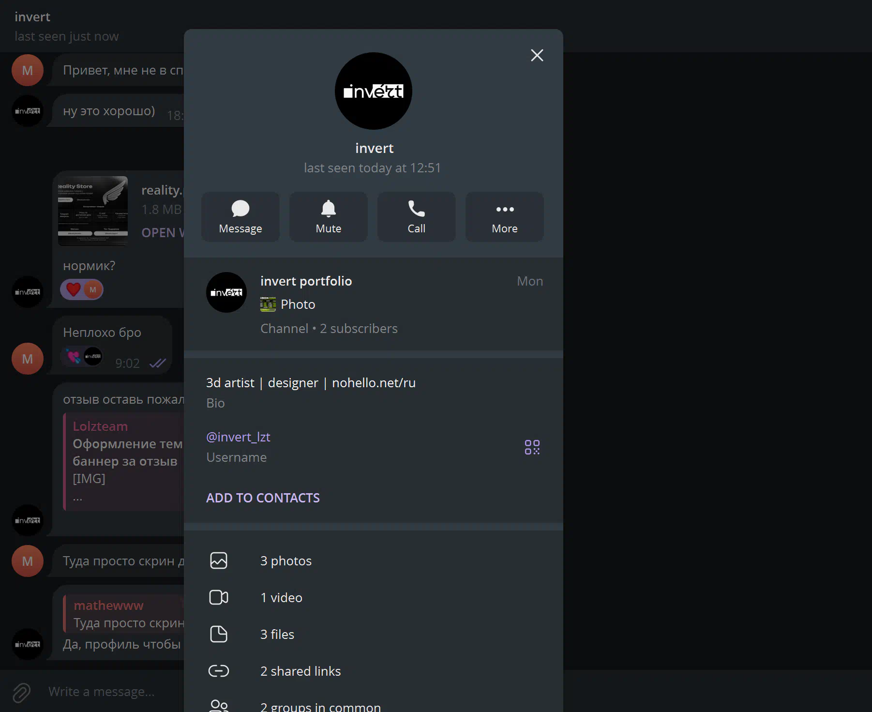Click the Неплохо бро message text

(x=102, y=333)
